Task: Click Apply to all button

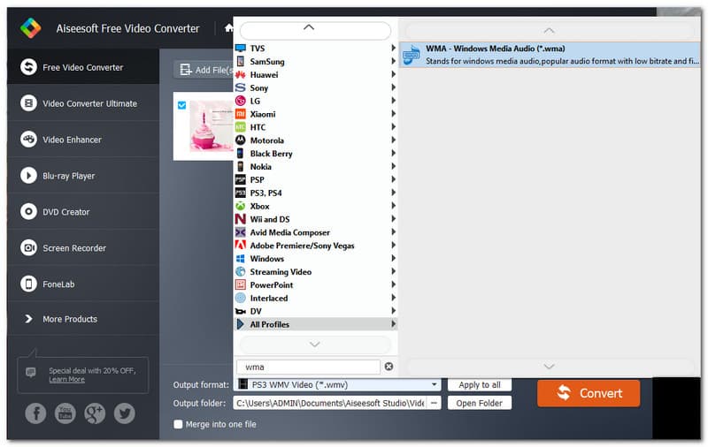Action: tap(480, 385)
